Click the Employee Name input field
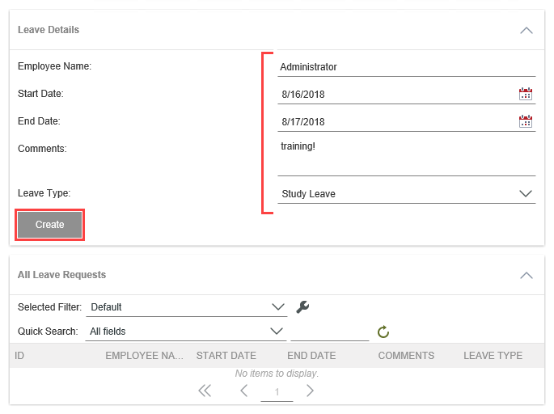 [x=406, y=67]
